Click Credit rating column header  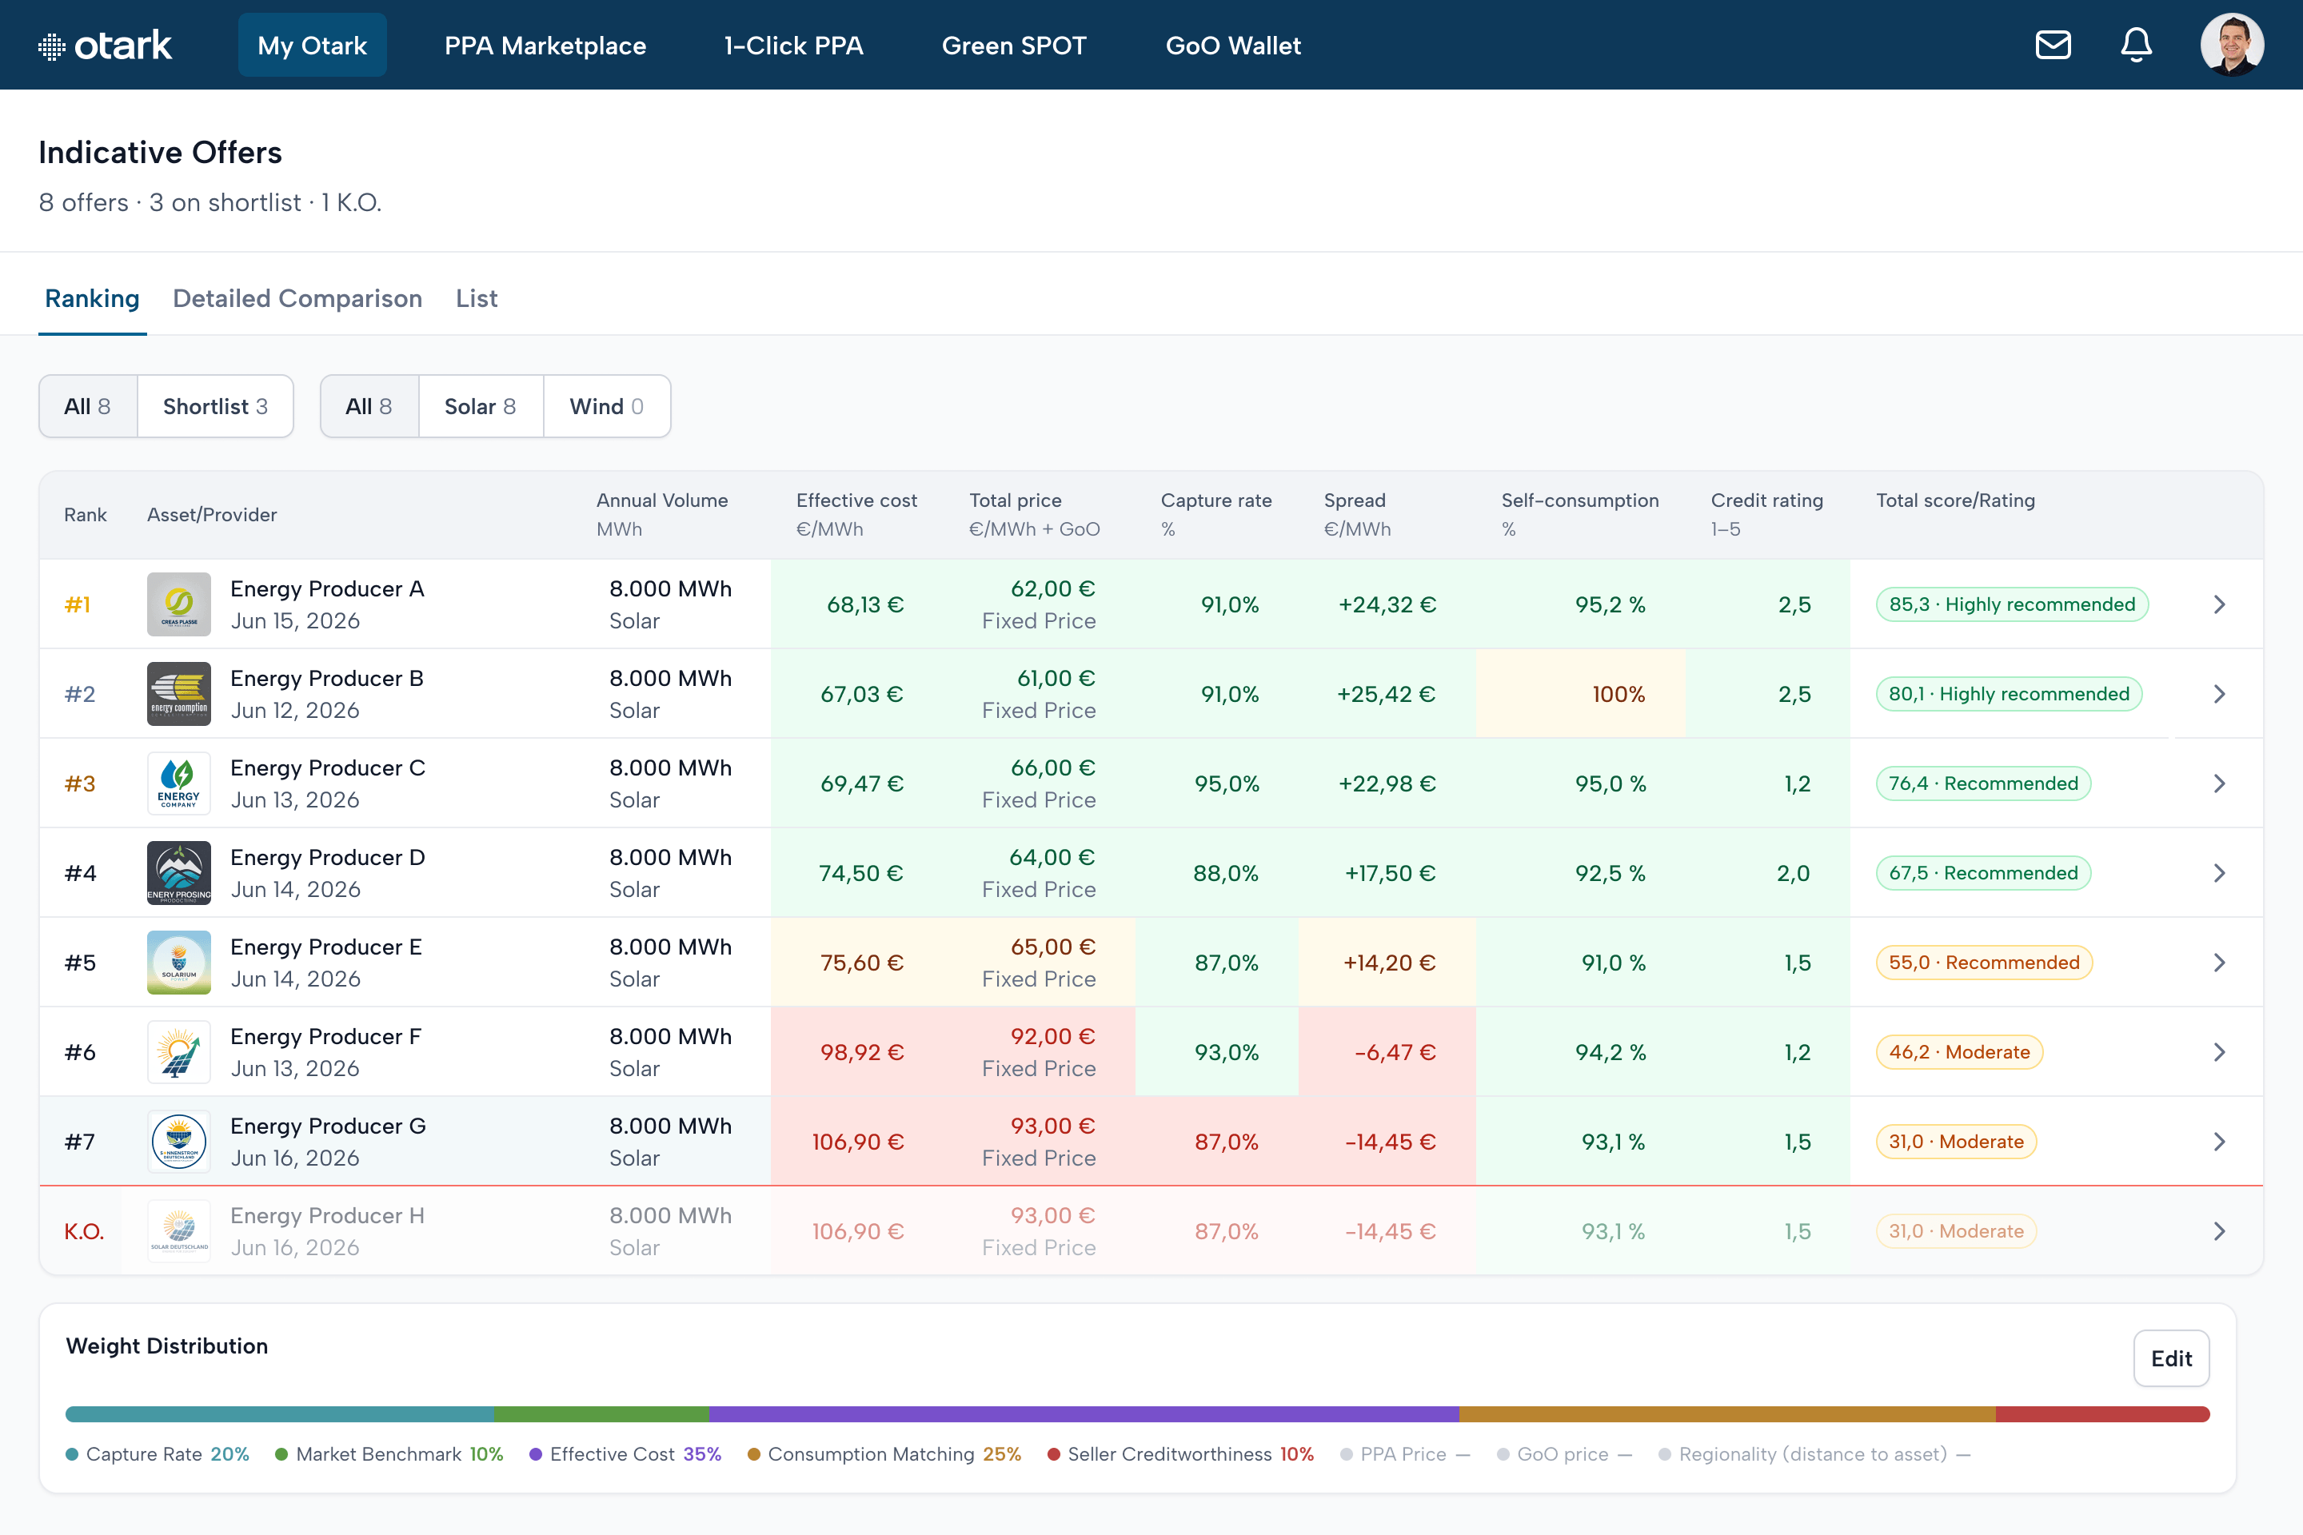click(1766, 514)
